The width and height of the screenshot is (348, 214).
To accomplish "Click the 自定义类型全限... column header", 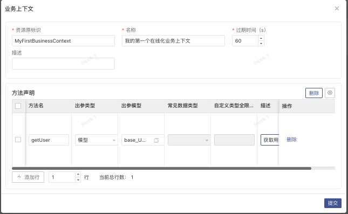I will point(234,106).
